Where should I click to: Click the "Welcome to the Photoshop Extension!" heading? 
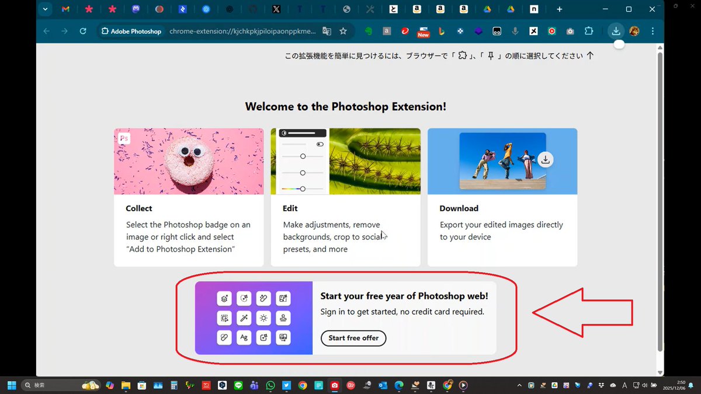tap(346, 106)
